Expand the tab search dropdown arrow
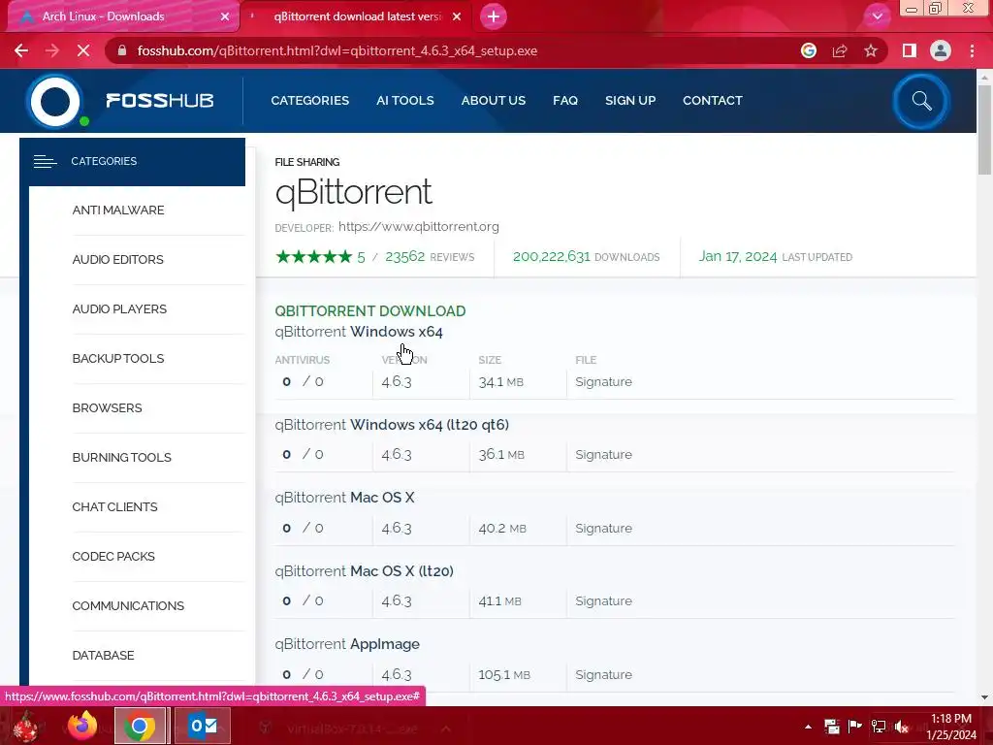 click(x=877, y=16)
